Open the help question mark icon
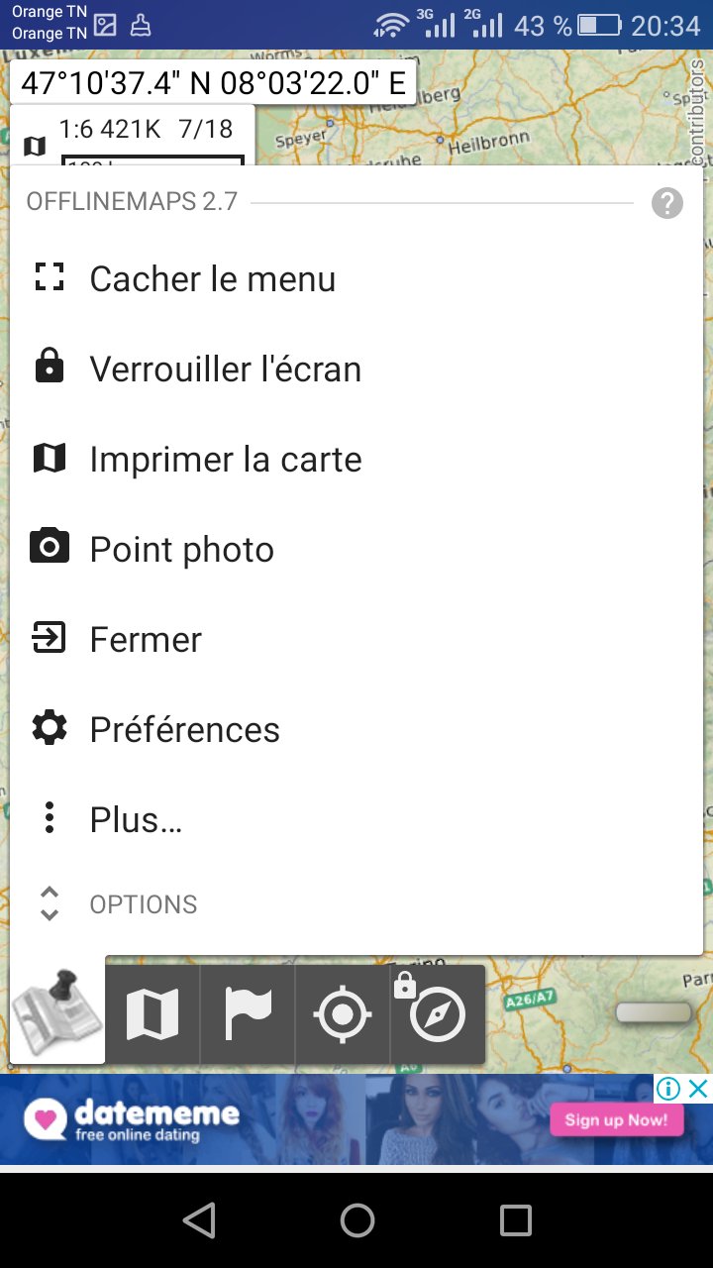 click(667, 204)
